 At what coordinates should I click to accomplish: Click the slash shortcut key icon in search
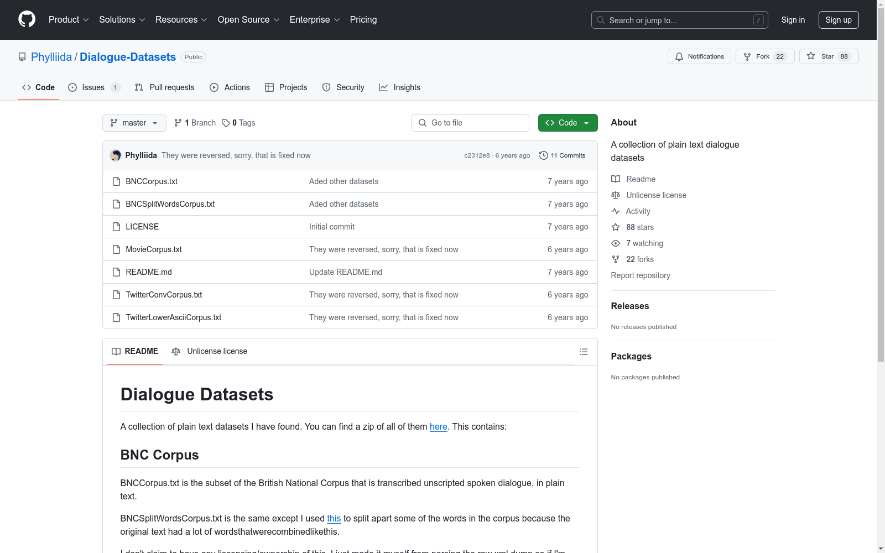pyautogui.click(x=758, y=20)
